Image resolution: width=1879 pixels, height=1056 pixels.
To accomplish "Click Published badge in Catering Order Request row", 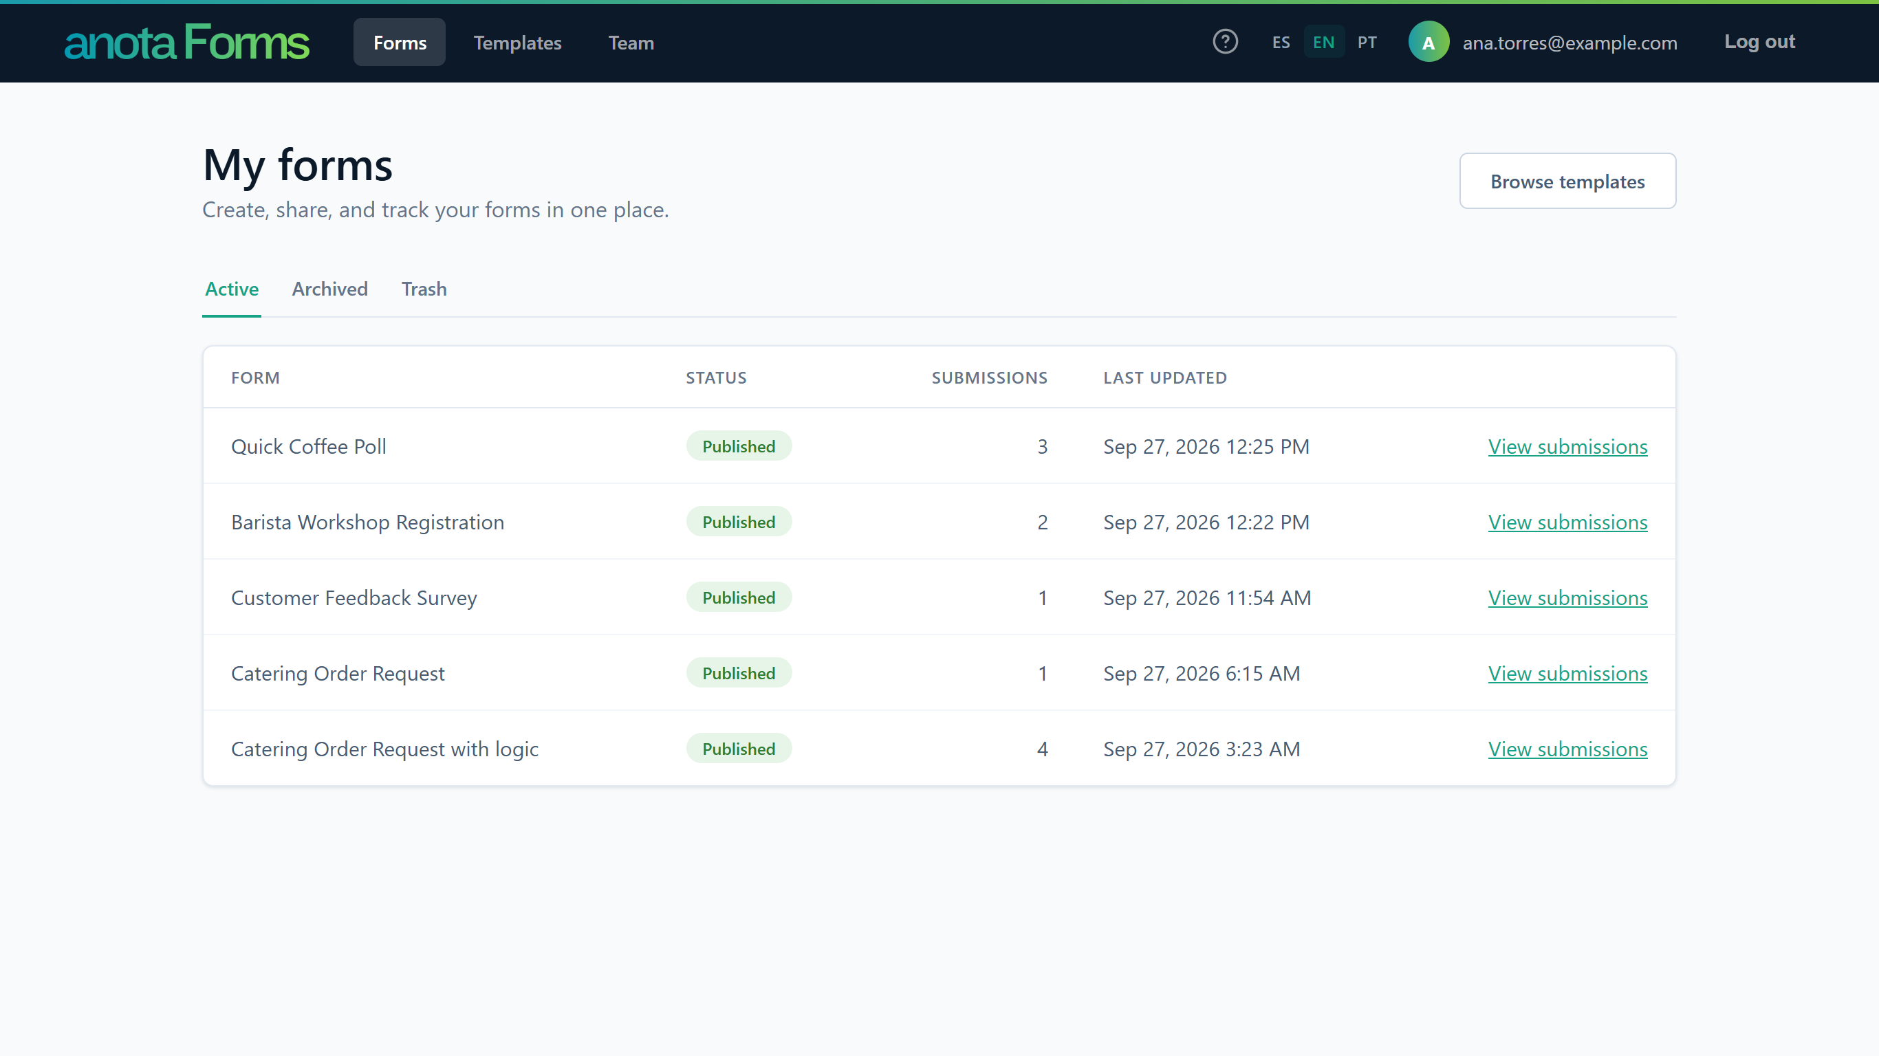I will (x=738, y=673).
